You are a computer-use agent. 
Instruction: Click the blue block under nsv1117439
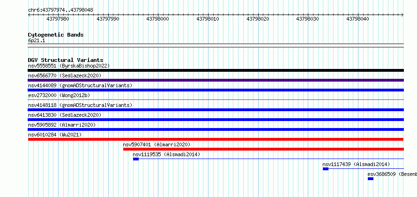(x=326, y=169)
